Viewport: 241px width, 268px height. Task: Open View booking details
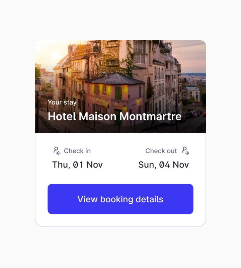(x=120, y=199)
